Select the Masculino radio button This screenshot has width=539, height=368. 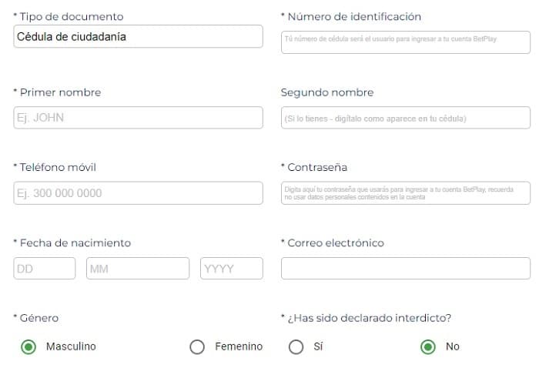click(x=28, y=347)
